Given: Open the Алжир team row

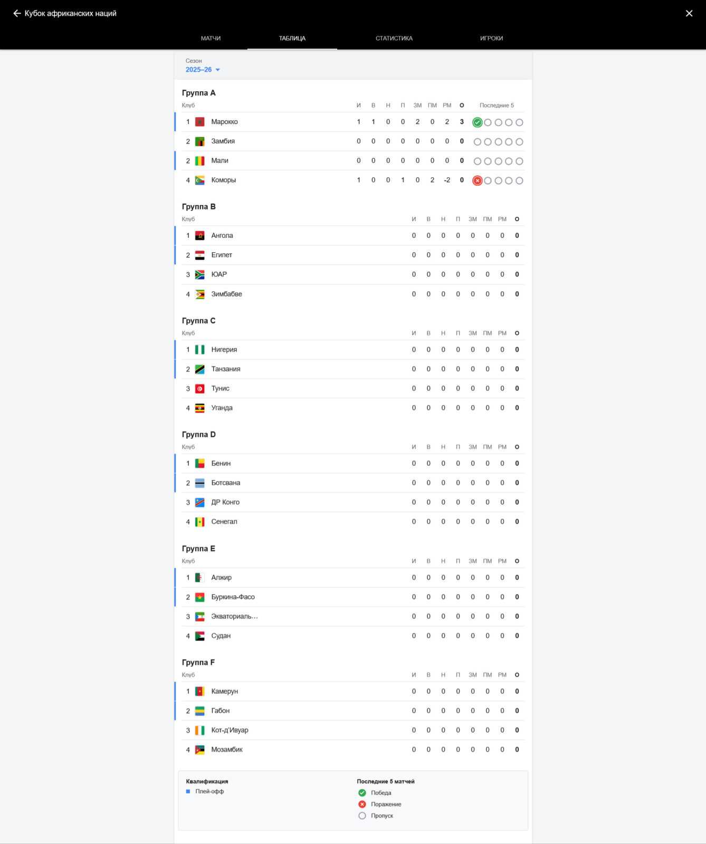Looking at the screenshot, I should (222, 578).
